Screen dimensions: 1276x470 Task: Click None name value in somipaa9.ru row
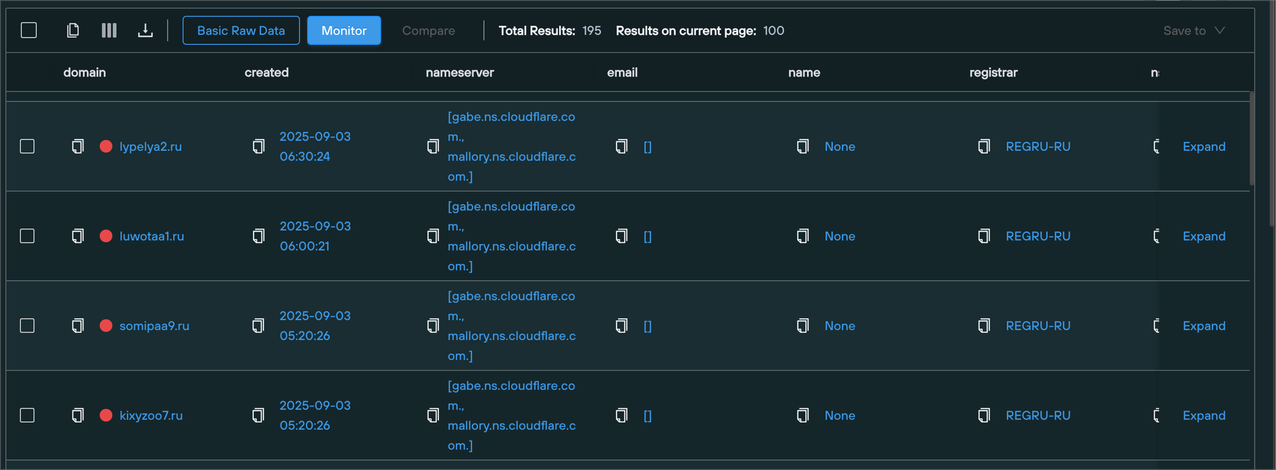coord(839,326)
